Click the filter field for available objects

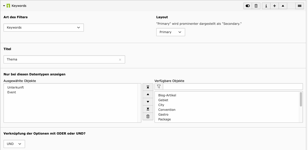(x=233, y=87)
